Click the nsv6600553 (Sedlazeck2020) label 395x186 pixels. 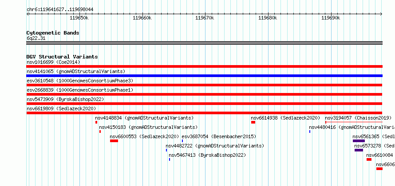click(x=144, y=136)
